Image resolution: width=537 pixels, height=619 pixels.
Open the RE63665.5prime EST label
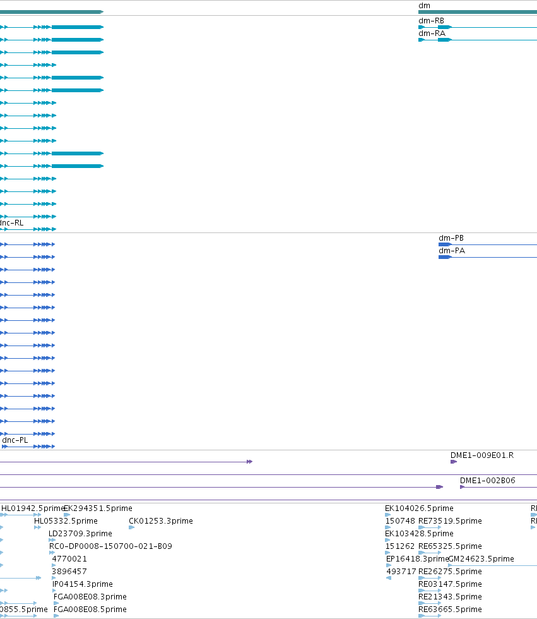pyautogui.click(x=451, y=609)
